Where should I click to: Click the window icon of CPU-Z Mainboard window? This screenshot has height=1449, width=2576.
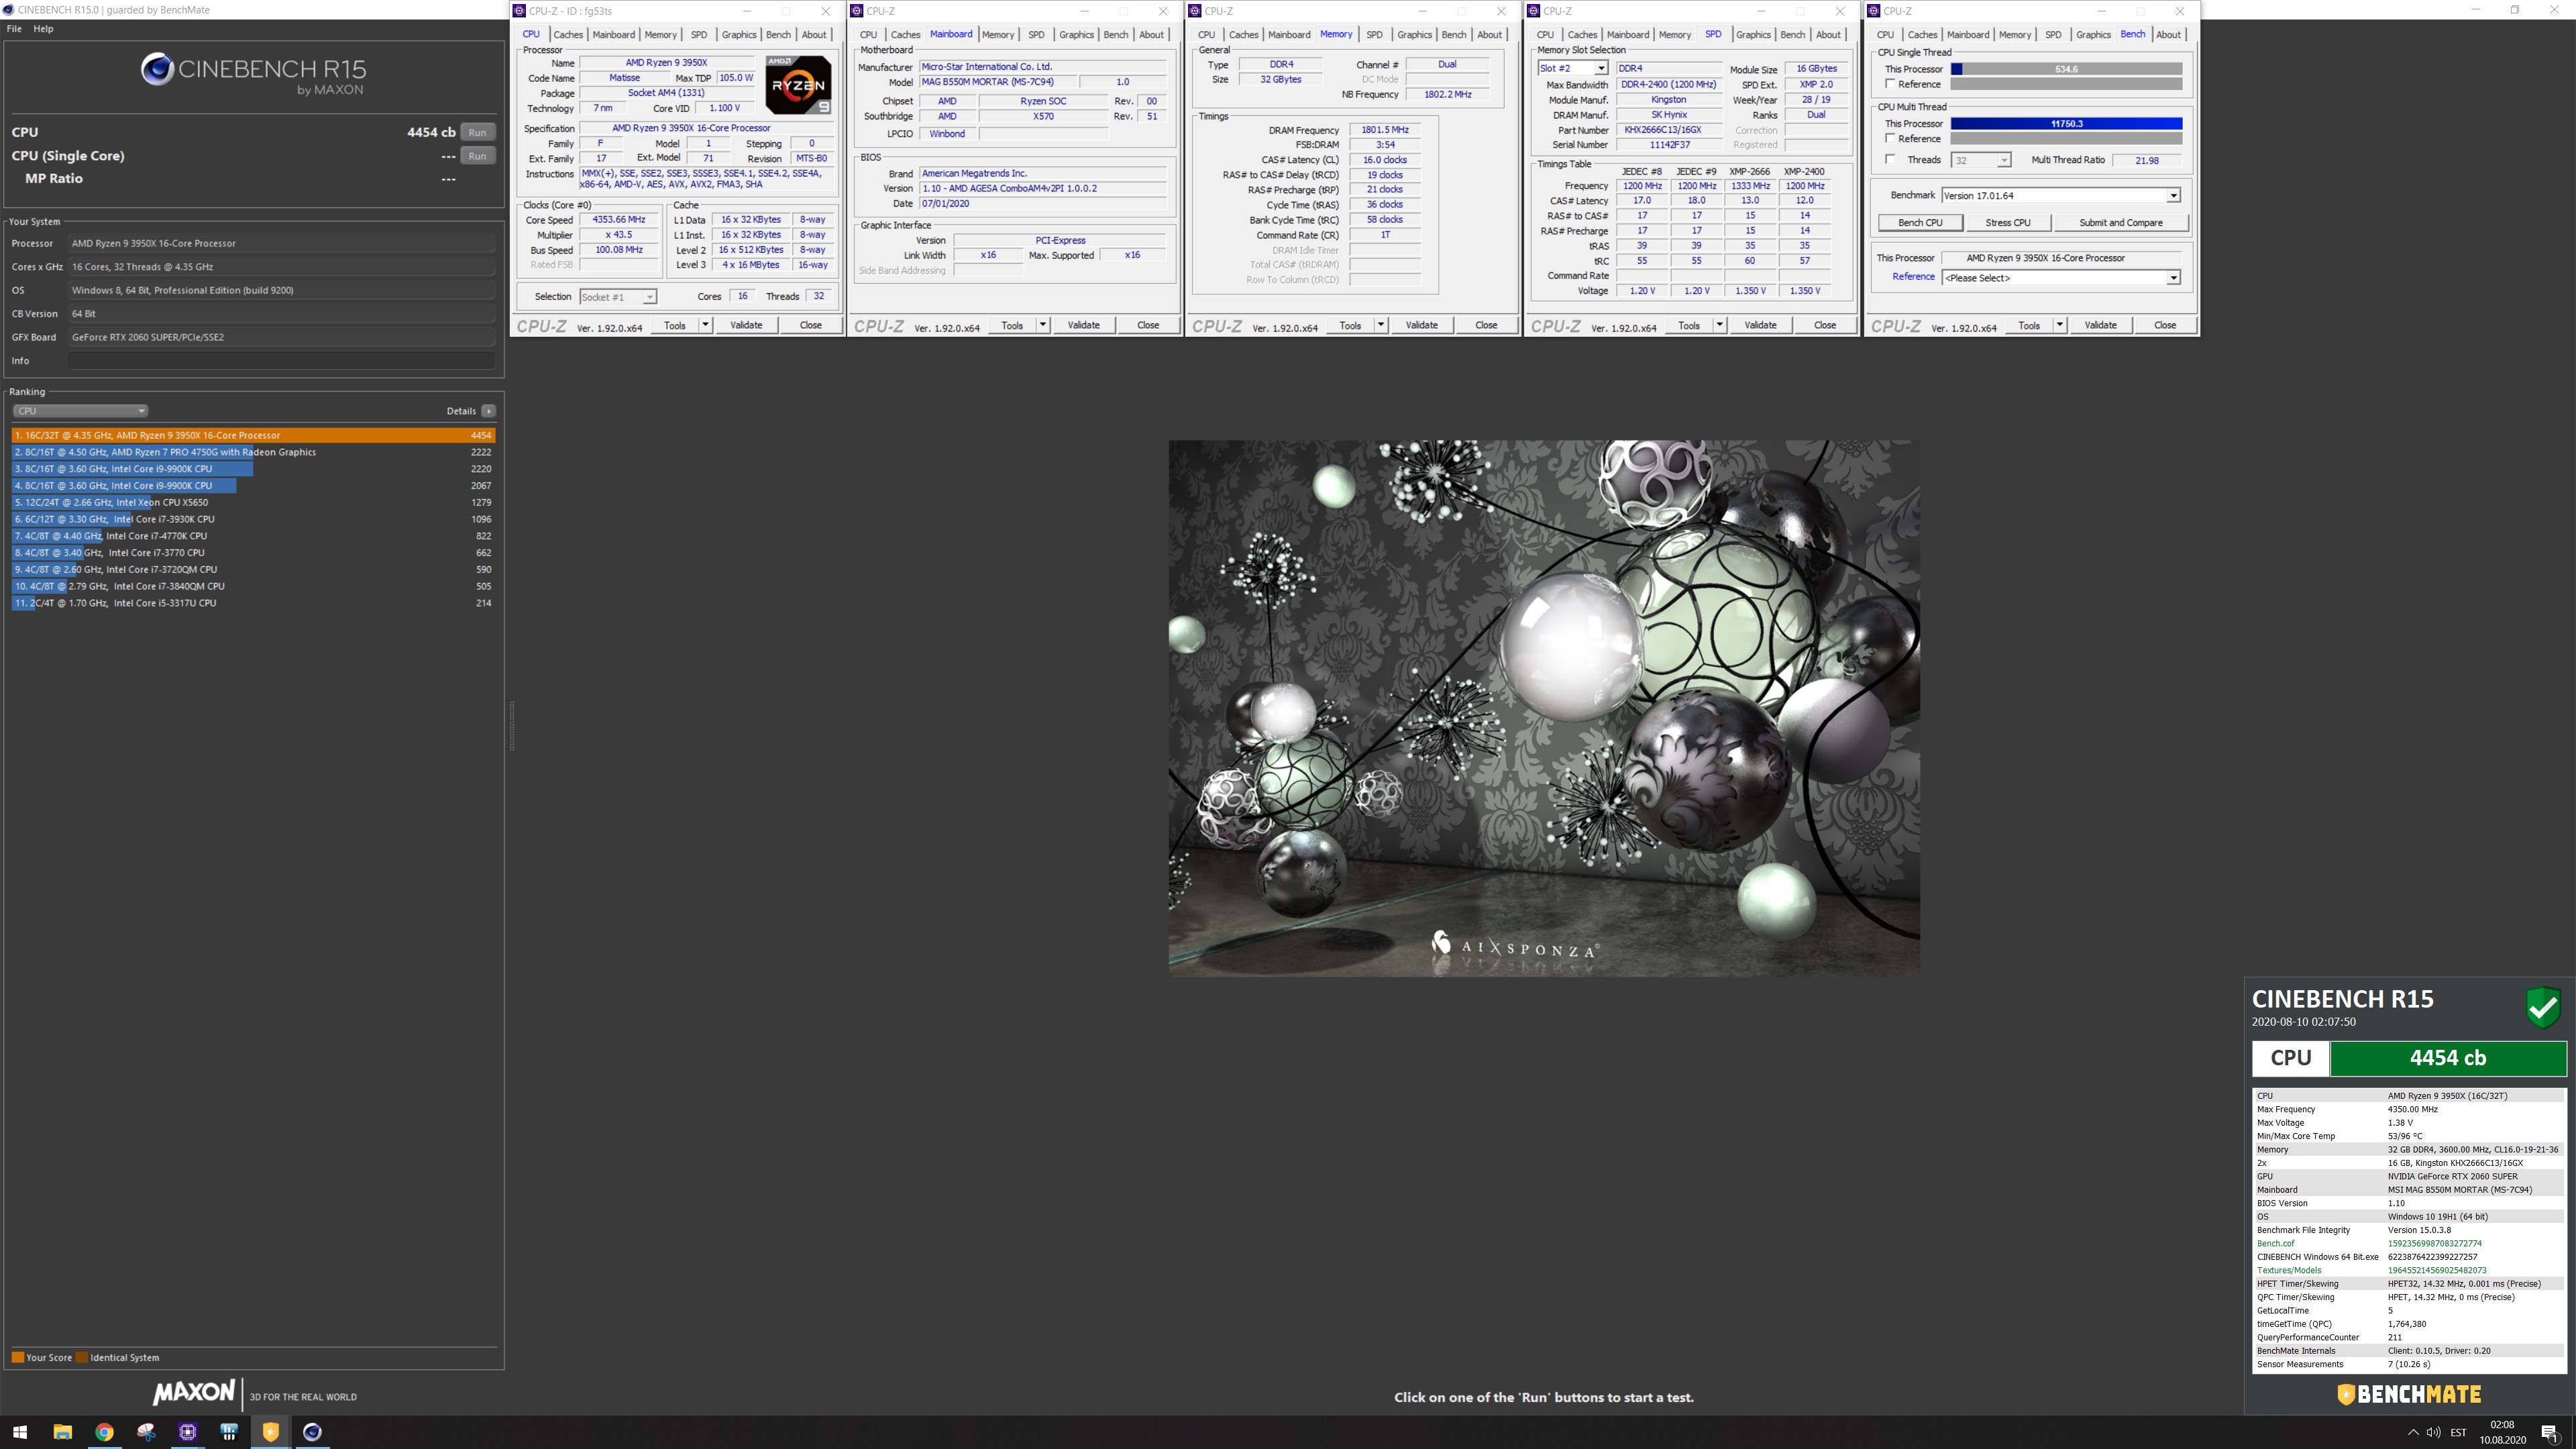[x=857, y=11]
